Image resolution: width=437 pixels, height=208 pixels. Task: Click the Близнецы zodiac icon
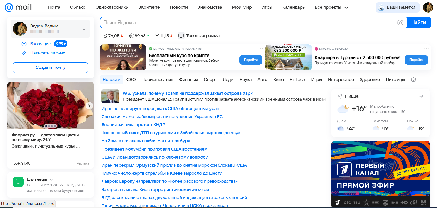click(x=18, y=182)
